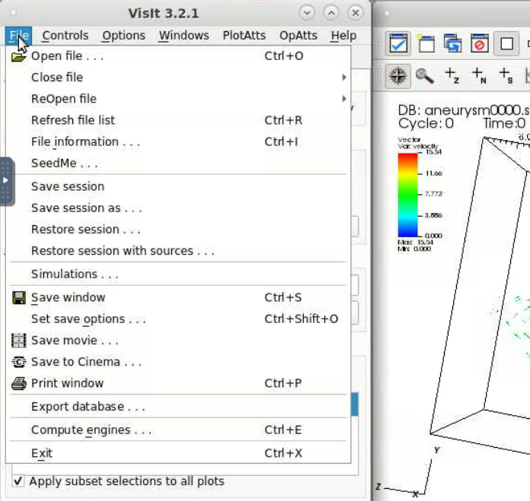
Task: Click the shade-down arrow button in VisIt title bar
Action: point(307,13)
